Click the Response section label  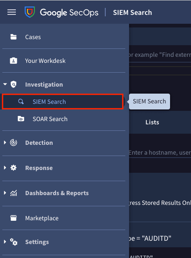[39, 168]
